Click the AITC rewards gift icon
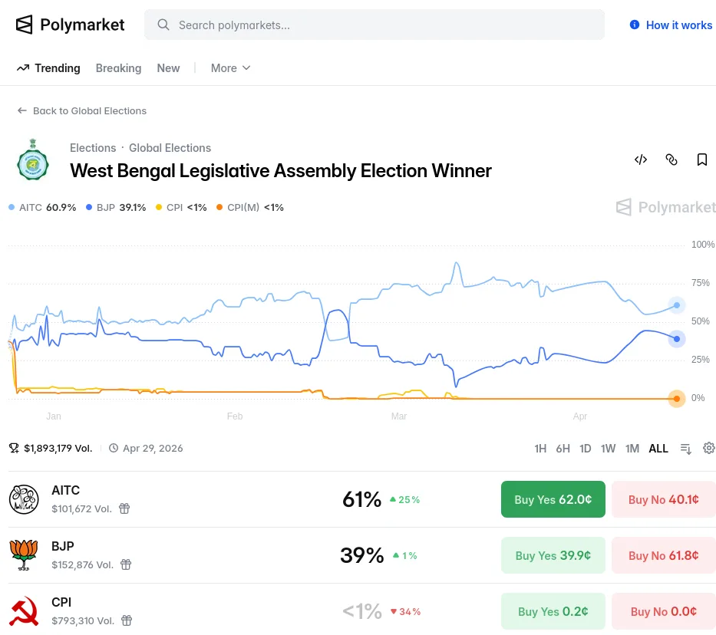 pos(124,508)
